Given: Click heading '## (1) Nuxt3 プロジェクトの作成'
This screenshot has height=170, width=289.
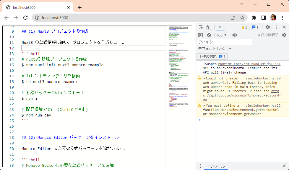Looking at the screenshot, I should click(x=55, y=31).
